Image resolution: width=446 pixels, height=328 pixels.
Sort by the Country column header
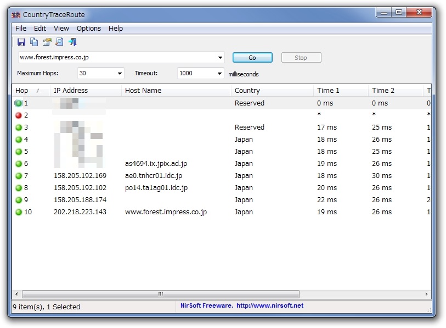click(272, 91)
